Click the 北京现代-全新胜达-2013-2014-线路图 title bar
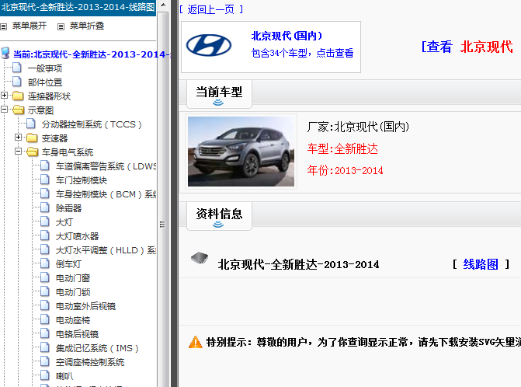Image resolution: width=521 pixels, height=387 pixels. (78, 7)
